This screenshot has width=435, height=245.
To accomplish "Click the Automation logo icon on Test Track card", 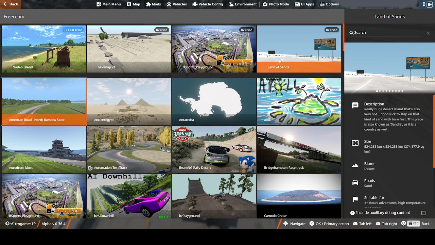I will pos(90,168).
